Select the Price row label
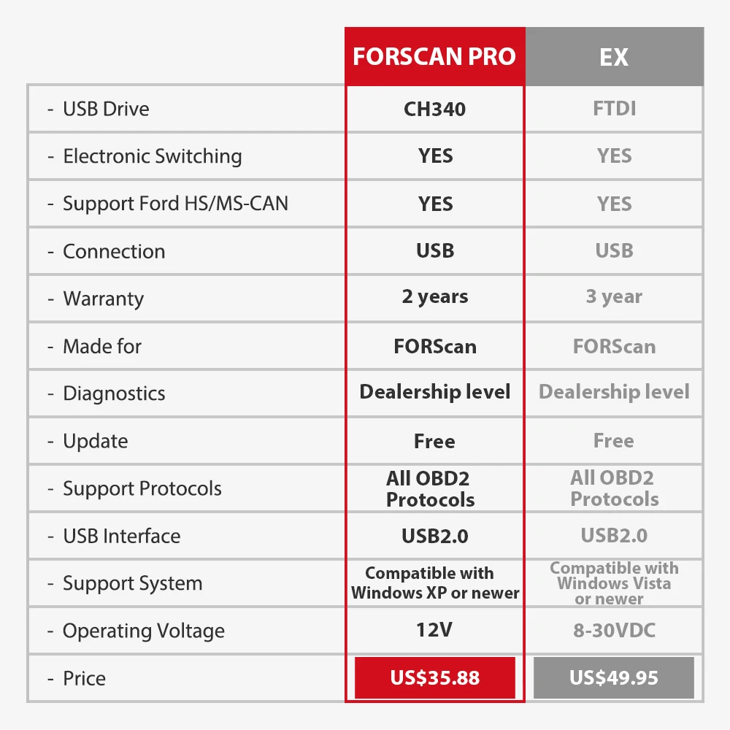The height and width of the screenshot is (730, 730). (84, 678)
